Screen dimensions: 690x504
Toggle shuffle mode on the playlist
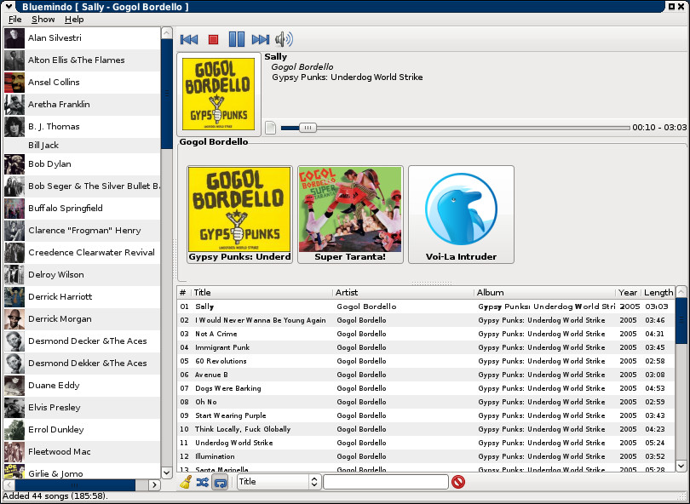tap(203, 482)
